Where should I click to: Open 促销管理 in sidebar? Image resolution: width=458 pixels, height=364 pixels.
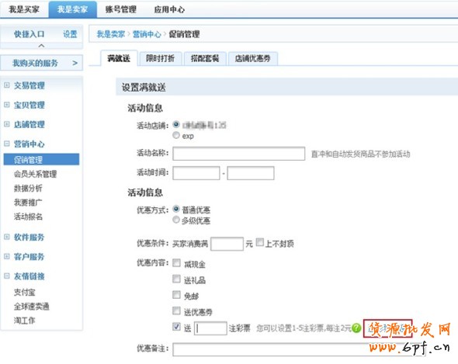tap(41, 160)
